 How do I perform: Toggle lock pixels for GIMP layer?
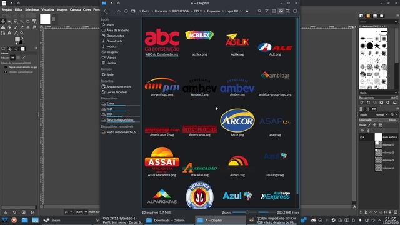pos(369,125)
